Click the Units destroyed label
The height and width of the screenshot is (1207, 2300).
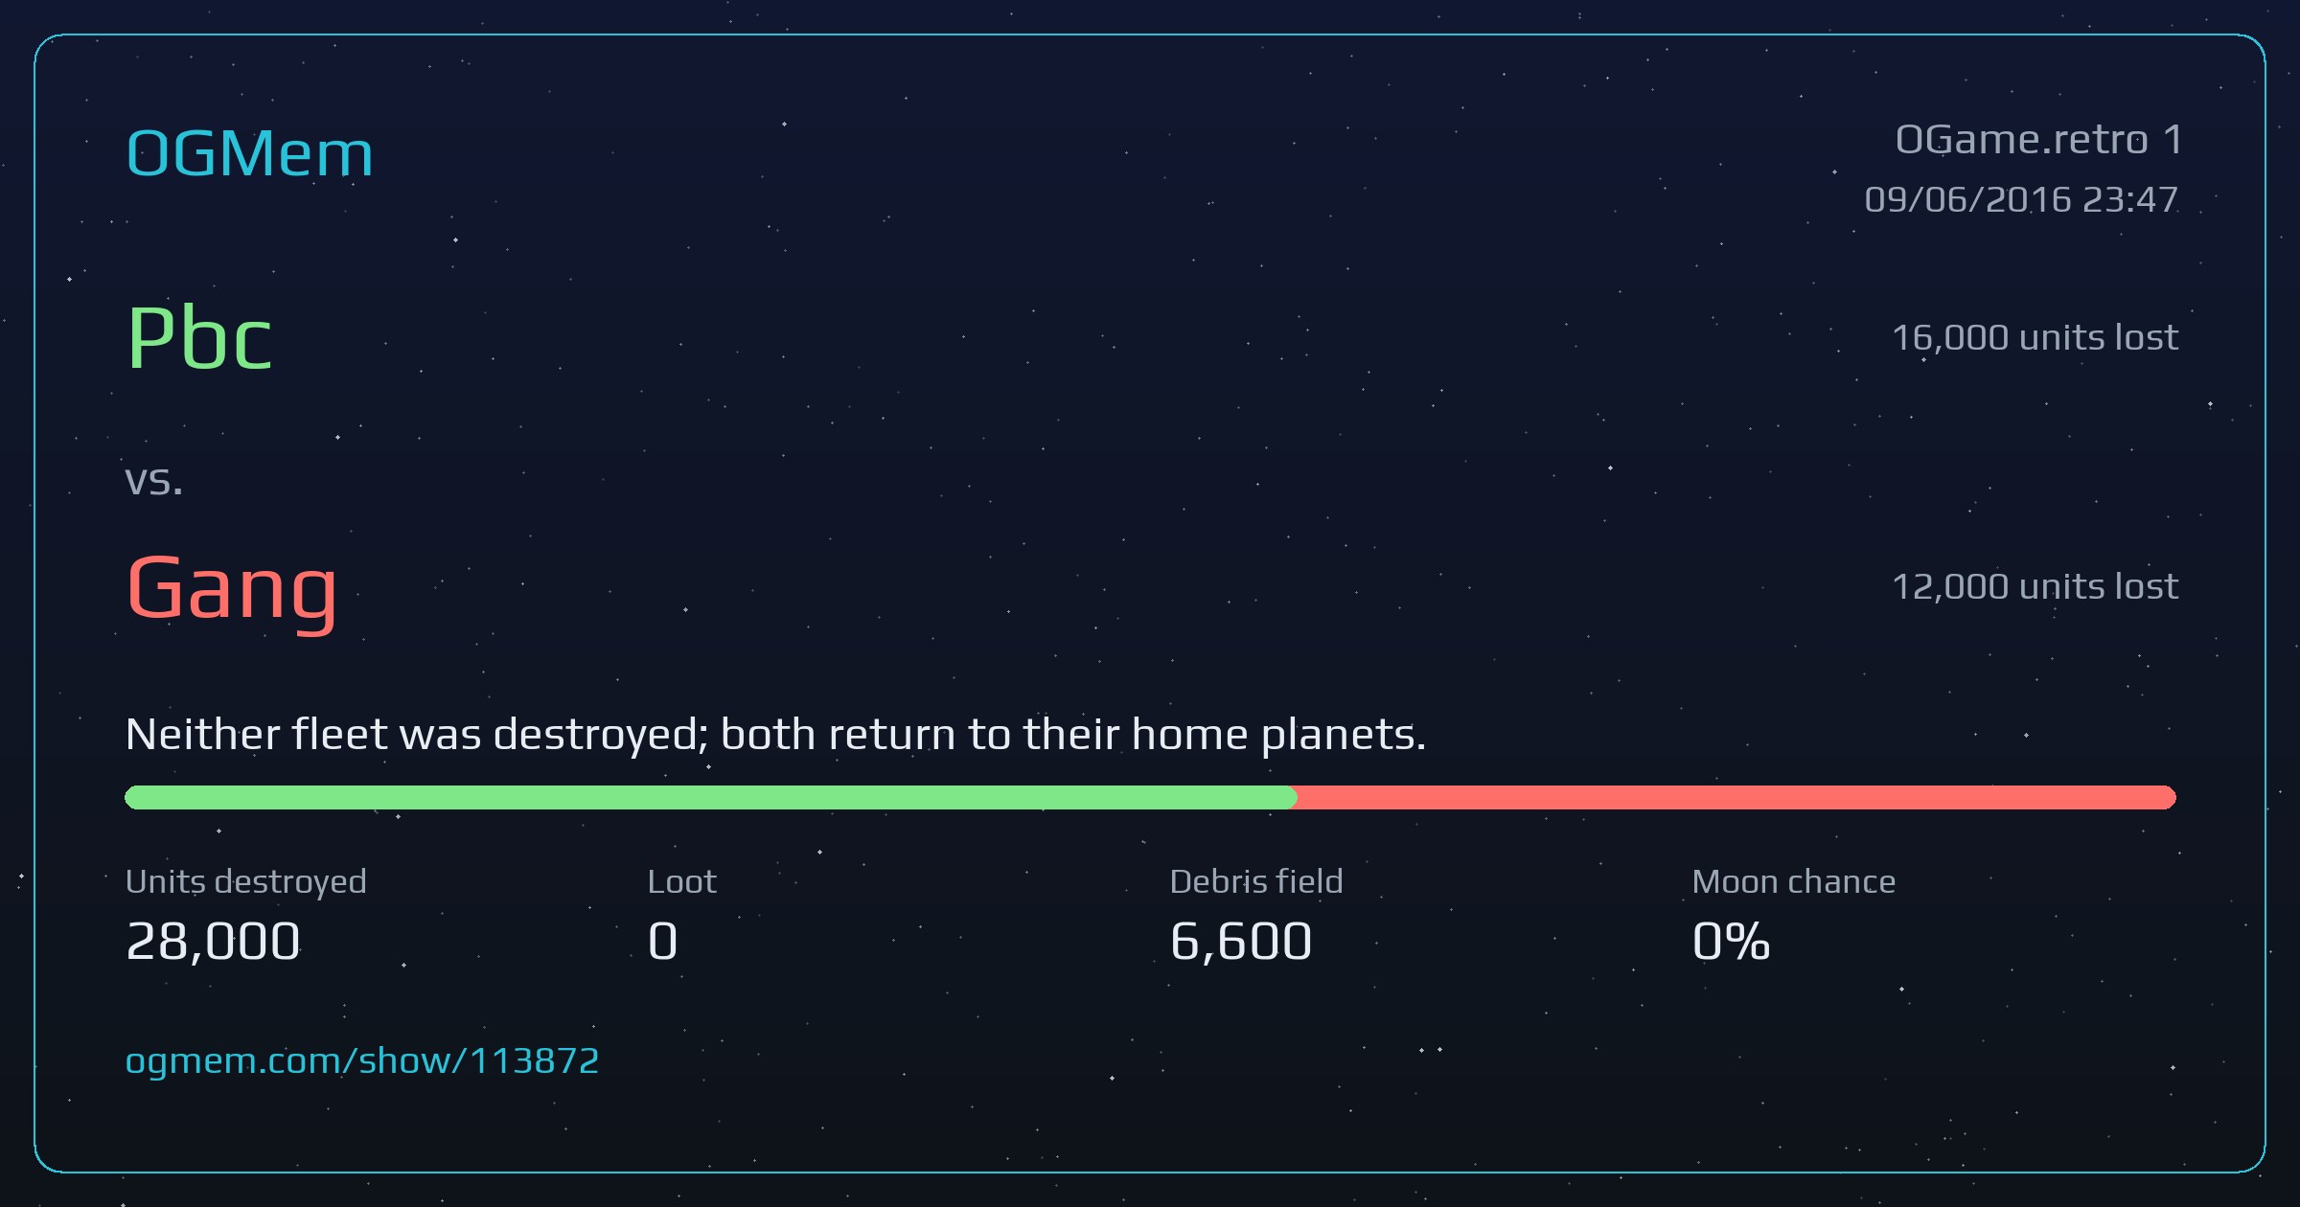[x=245, y=882]
